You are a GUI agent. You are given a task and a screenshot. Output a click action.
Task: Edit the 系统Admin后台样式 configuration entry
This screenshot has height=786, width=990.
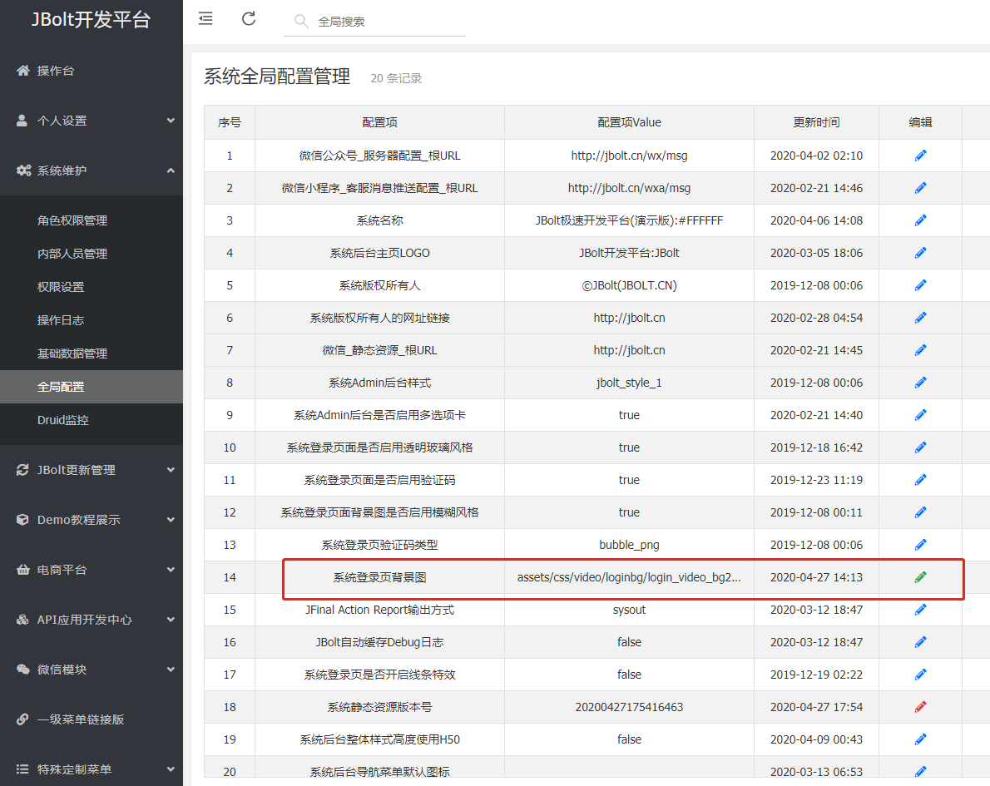(920, 383)
